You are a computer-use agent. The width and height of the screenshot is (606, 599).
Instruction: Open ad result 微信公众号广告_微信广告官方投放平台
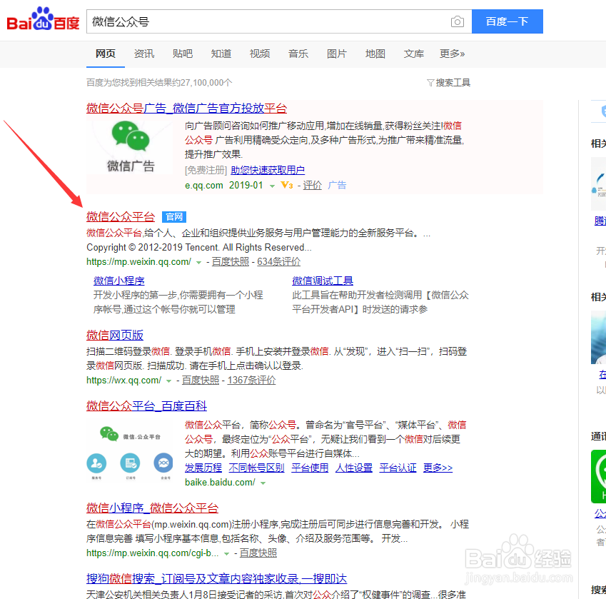click(186, 109)
